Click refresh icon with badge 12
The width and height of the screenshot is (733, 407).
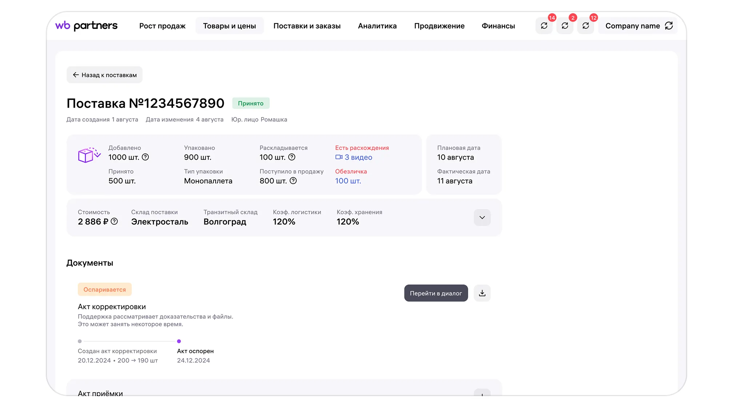[x=585, y=26]
